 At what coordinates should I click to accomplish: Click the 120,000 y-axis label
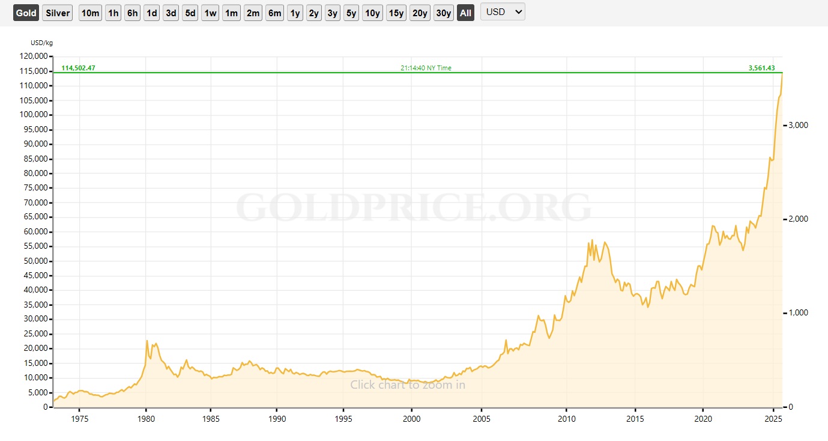pyautogui.click(x=35, y=56)
